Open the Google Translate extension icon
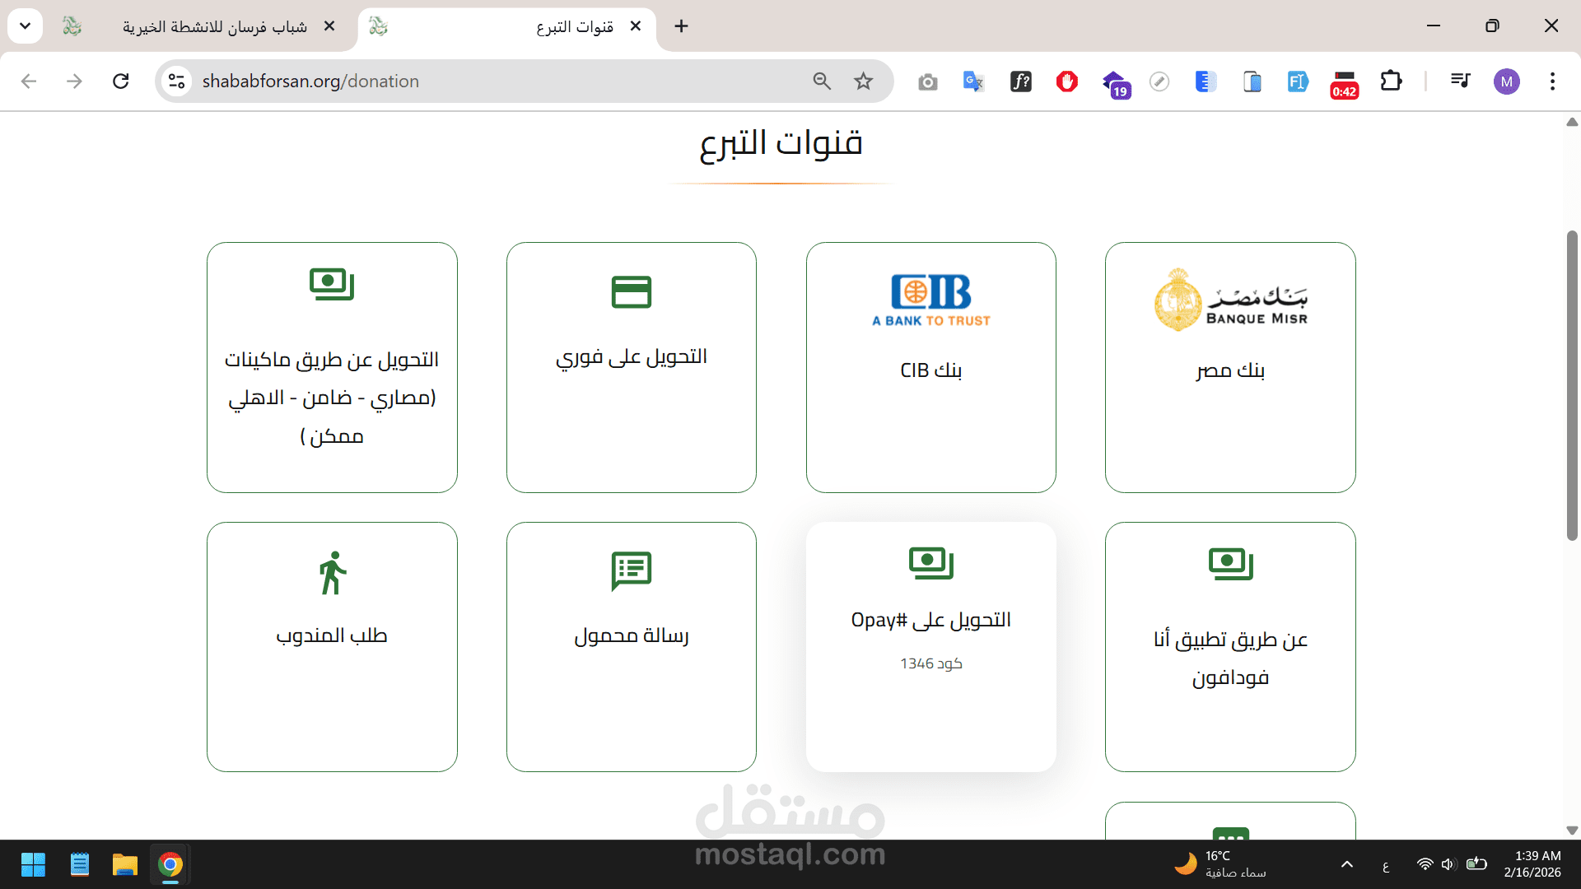1581x889 pixels. [973, 81]
